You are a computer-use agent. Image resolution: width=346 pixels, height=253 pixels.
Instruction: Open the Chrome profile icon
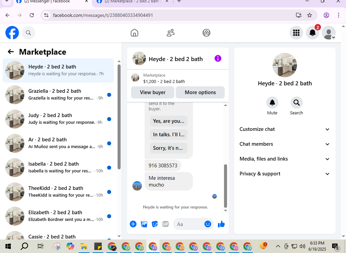coord(326,15)
